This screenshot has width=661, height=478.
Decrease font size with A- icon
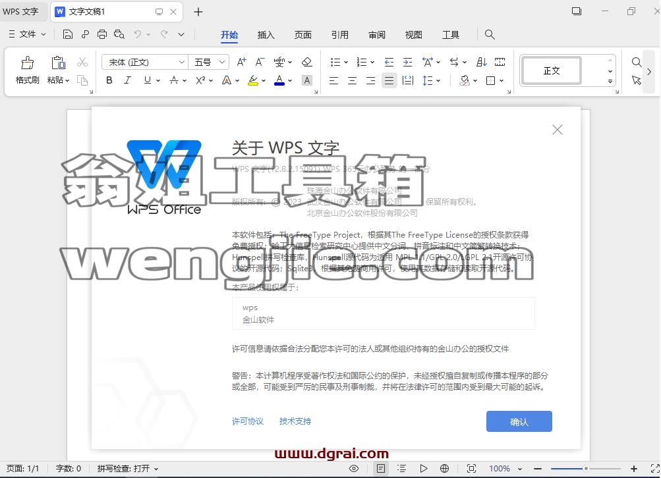pyautogui.click(x=260, y=63)
